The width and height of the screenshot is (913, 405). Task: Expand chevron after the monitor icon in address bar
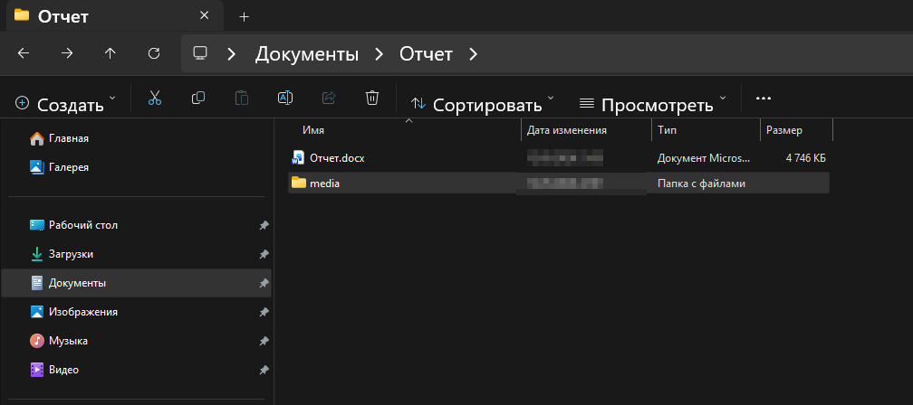pos(231,54)
